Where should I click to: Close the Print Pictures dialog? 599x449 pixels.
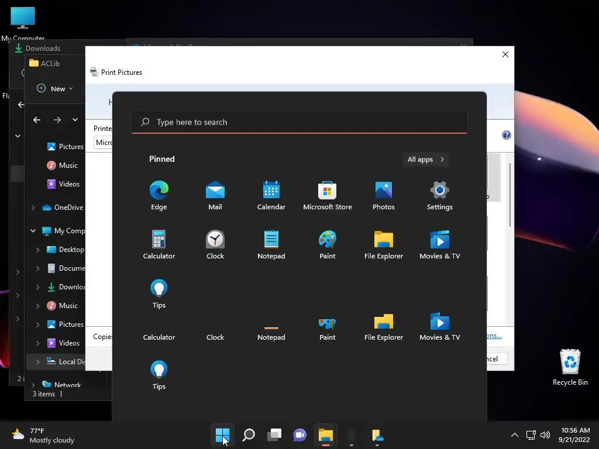tap(505, 54)
